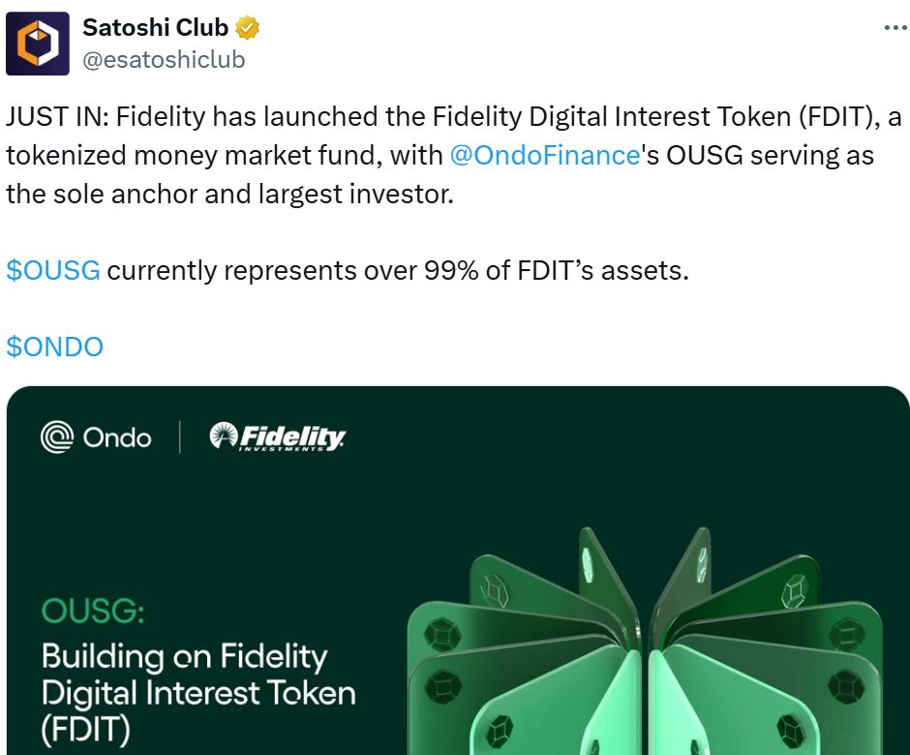Open the Satoshi Club display name link
Screen dimensions: 910x755
pyautogui.click(x=156, y=28)
